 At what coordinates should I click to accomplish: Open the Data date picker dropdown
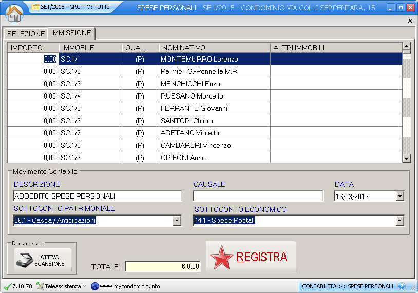(400, 196)
